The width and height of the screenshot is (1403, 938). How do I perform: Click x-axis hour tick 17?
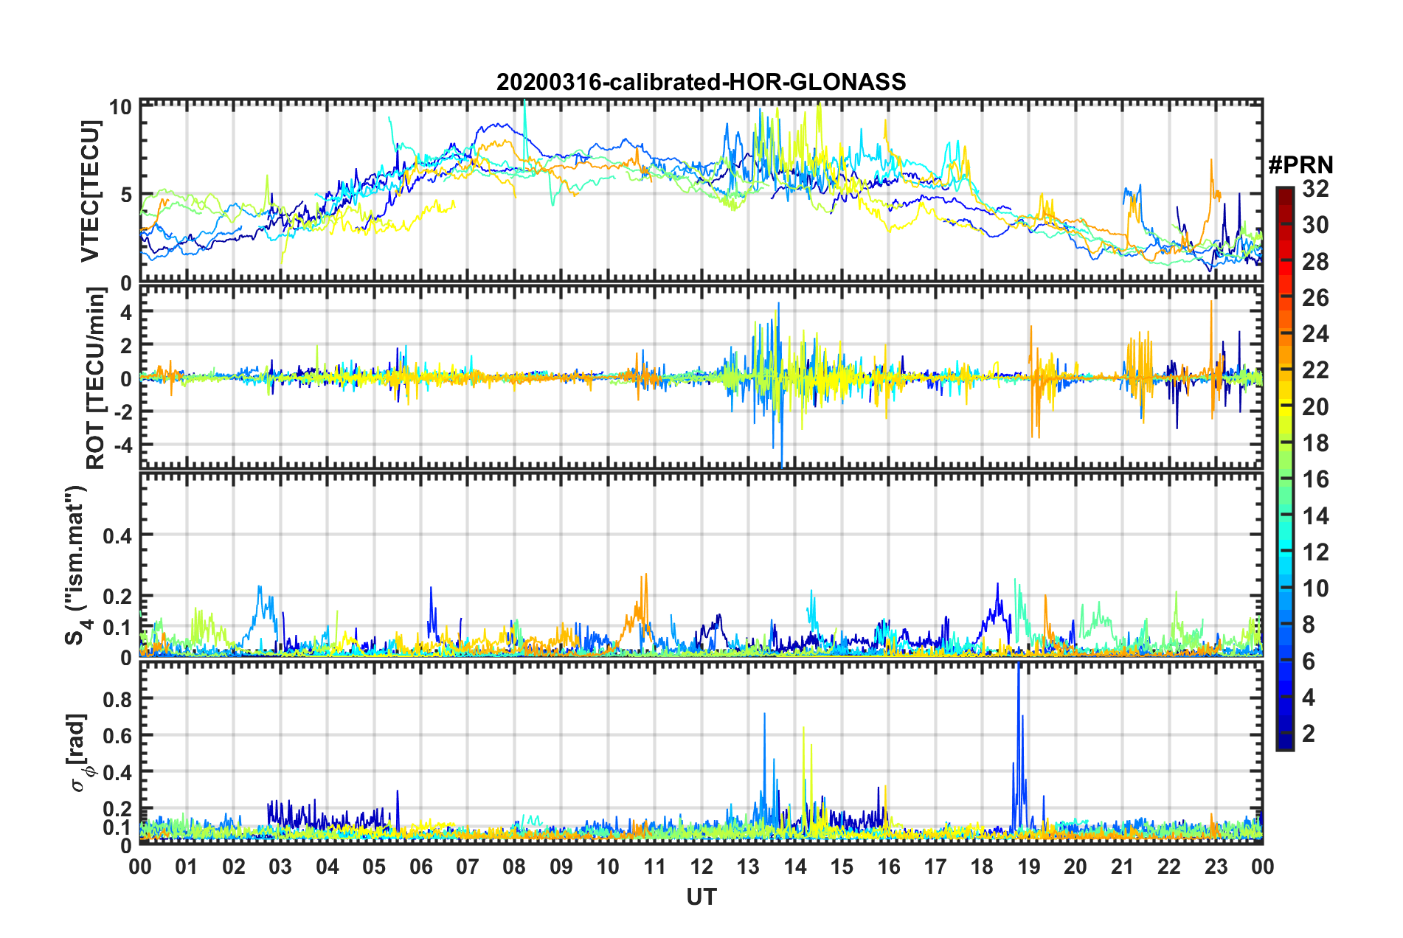point(935,866)
